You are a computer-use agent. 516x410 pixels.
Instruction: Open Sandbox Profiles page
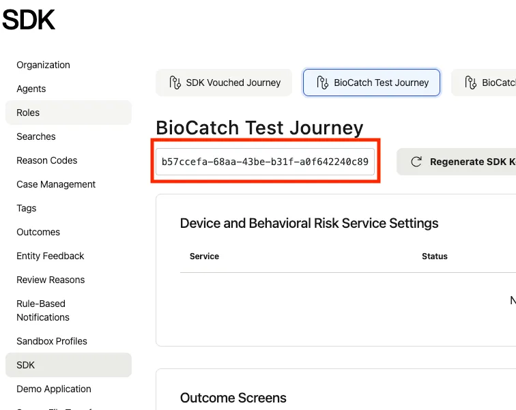(x=52, y=341)
